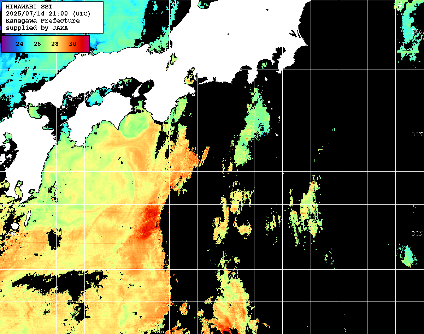Click the 'Kanagawa Prefecture' label
The image size is (424, 334).
tap(42, 21)
